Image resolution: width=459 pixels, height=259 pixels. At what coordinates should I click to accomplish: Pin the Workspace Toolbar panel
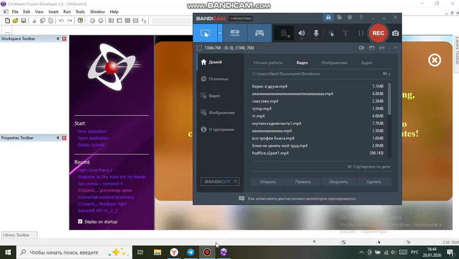click(58, 39)
